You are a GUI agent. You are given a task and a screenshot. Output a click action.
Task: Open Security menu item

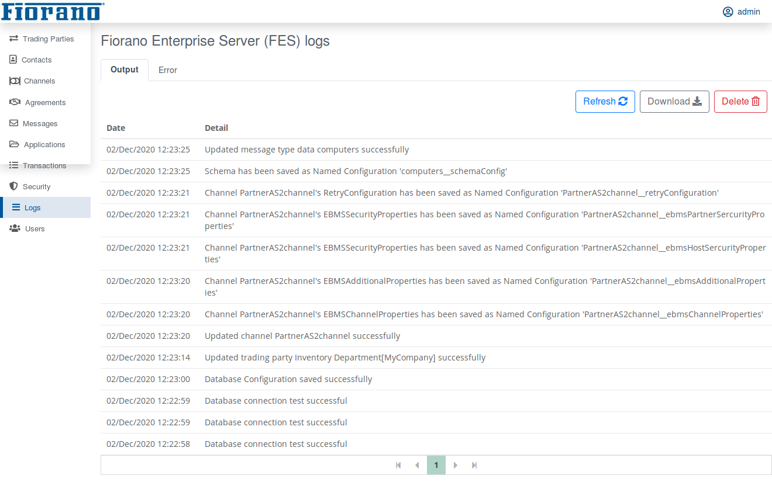(x=45, y=186)
